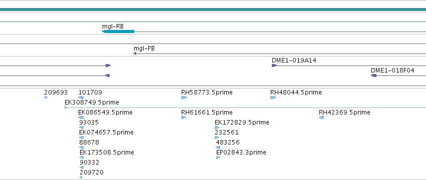Image resolution: width=426 pixels, height=180 pixels.
Task: Click the mgl-PB arrowhead marker
Action: [x=135, y=53]
